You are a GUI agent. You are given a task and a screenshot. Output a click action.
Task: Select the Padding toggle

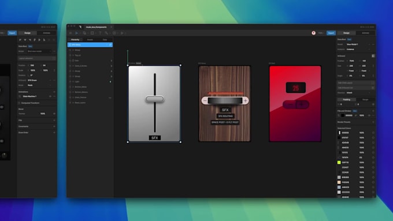(x=347, y=100)
